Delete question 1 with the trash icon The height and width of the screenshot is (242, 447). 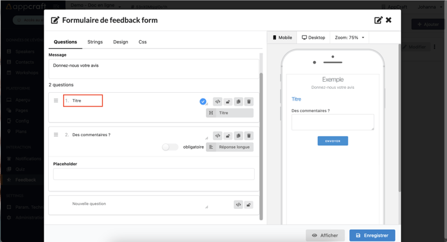point(249,102)
